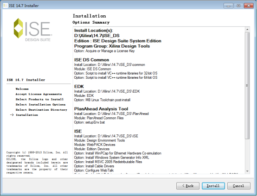
Task: Maximize the installer window
Action: (238, 6)
